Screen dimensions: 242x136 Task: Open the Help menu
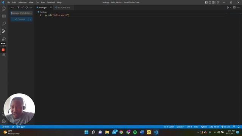(59, 3)
